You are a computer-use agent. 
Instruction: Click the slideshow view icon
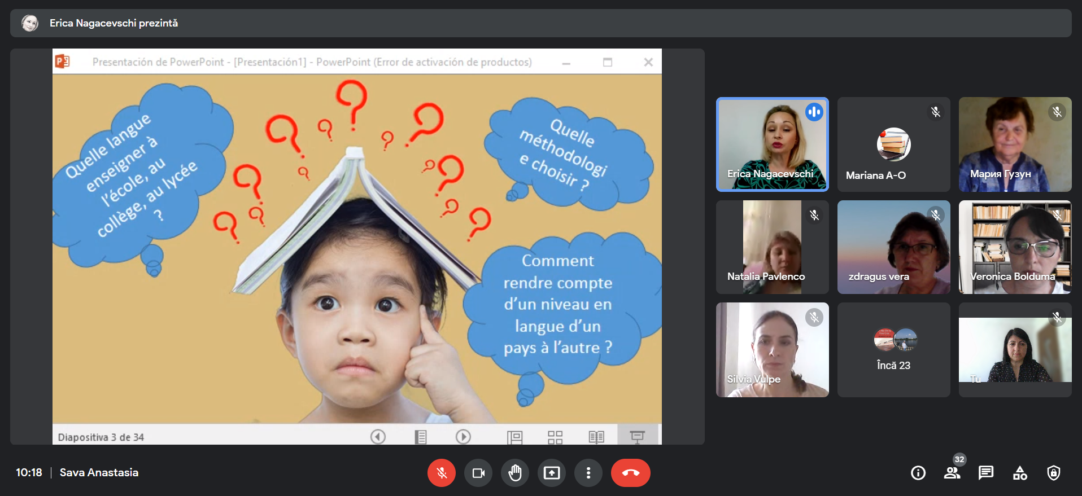pos(637,437)
